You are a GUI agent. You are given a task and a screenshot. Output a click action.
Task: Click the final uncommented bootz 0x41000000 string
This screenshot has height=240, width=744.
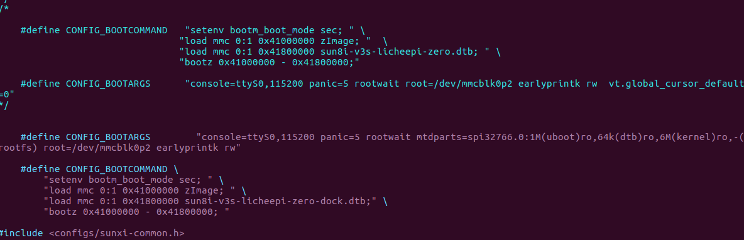pyautogui.click(x=136, y=212)
